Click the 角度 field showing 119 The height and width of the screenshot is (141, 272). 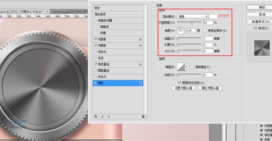pos(191,31)
